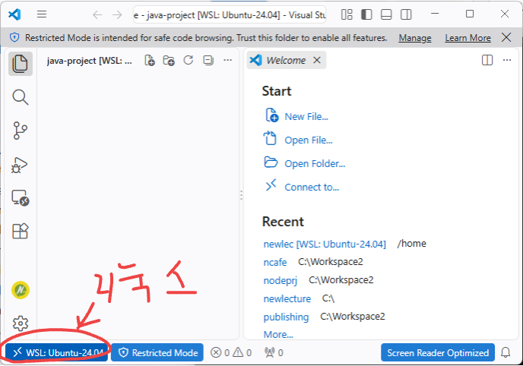The height and width of the screenshot is (366, 523).
Task: Refresh the explorer
Action: tap(189, 60)
